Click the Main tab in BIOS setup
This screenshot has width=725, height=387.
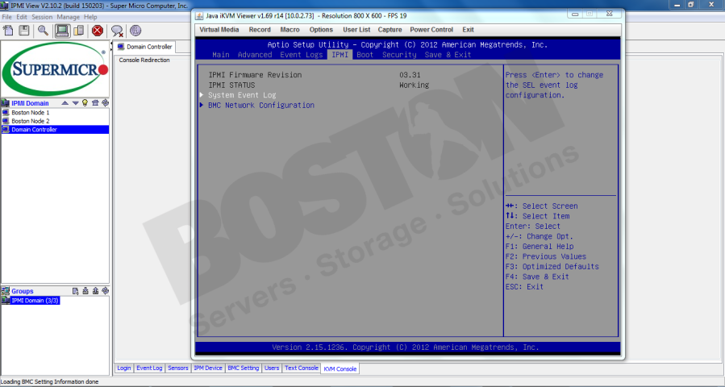point(220,55)
